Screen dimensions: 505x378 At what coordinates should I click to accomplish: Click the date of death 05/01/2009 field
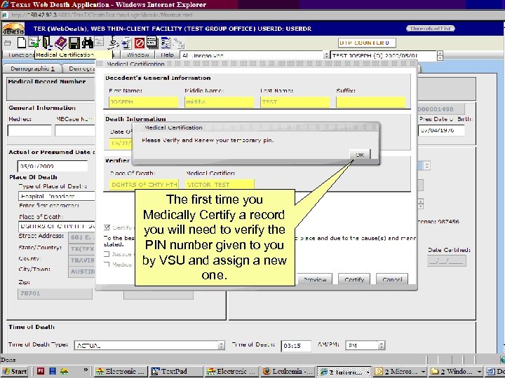[x=53, y=166]
